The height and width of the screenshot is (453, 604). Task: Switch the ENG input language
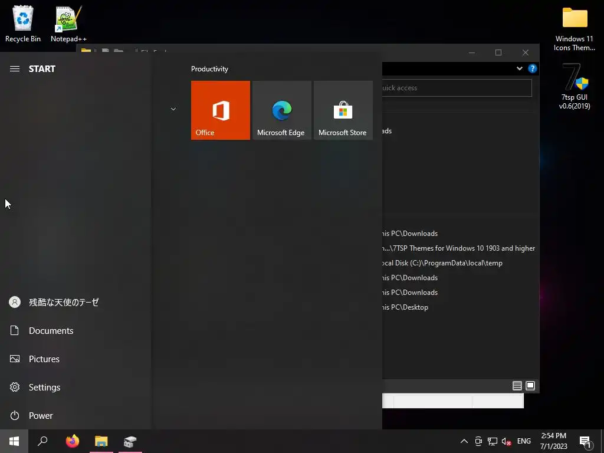pos(524,441)
